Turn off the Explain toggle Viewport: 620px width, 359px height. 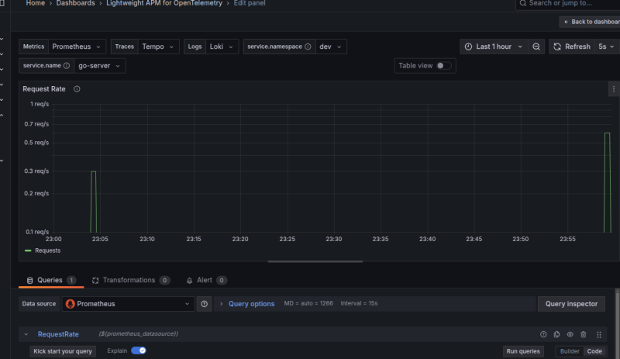(x=139, y=351)
